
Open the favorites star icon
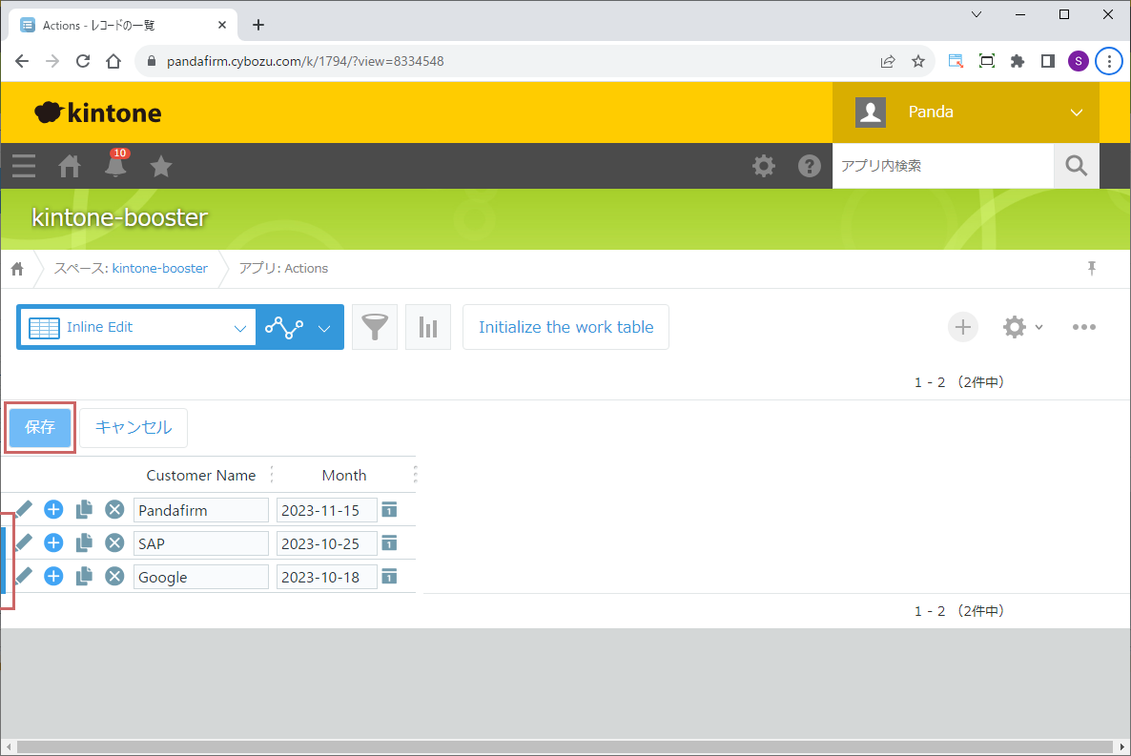[161, 167]
